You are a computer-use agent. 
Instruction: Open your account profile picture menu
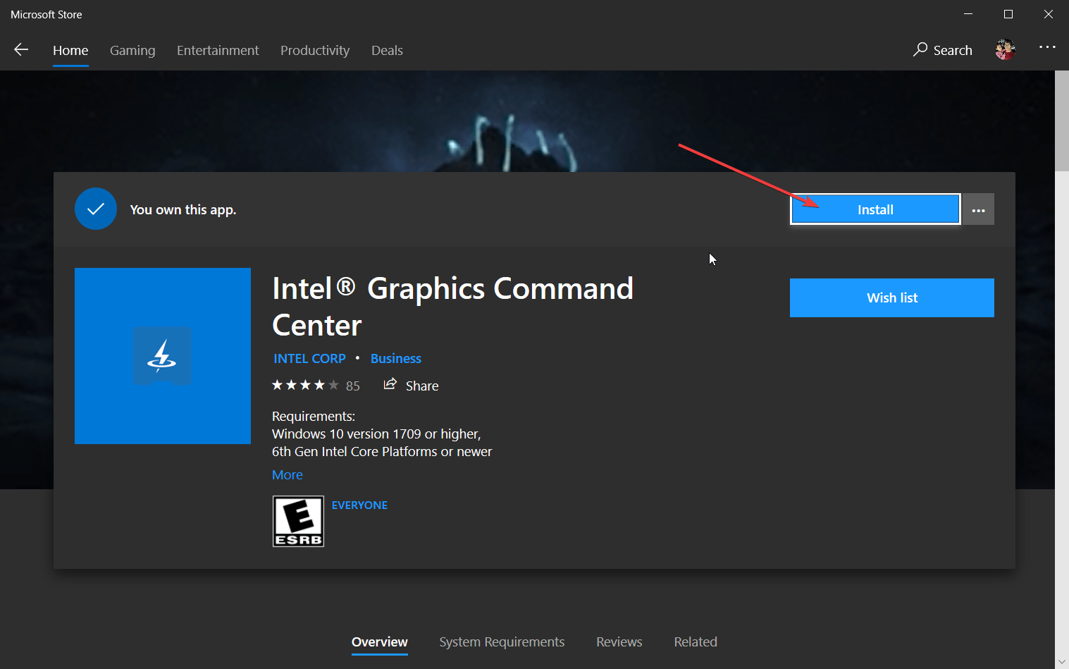pyautogui.click(x=1005, y=49)
